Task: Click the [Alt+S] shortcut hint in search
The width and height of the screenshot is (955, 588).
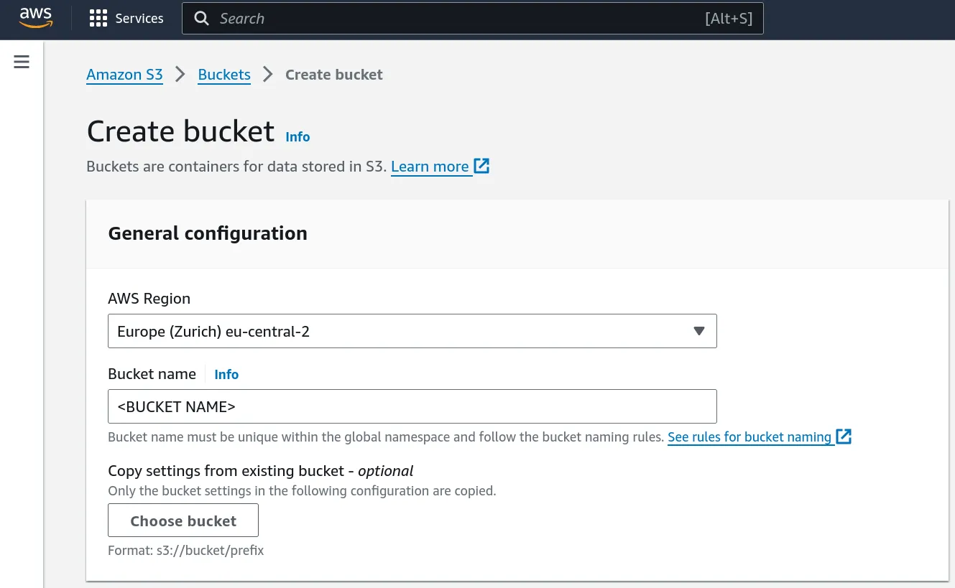Action: (x=729, y=19)
